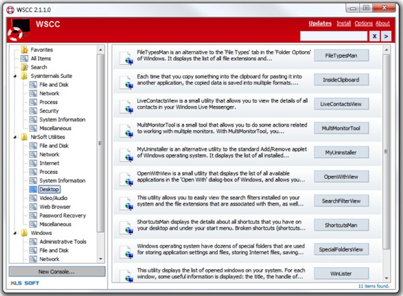The height and width of the screenshot is (296, 403).
Task: Launch SearchFilterView via its button
Action: pyautogui.click(x=341, y=201)
